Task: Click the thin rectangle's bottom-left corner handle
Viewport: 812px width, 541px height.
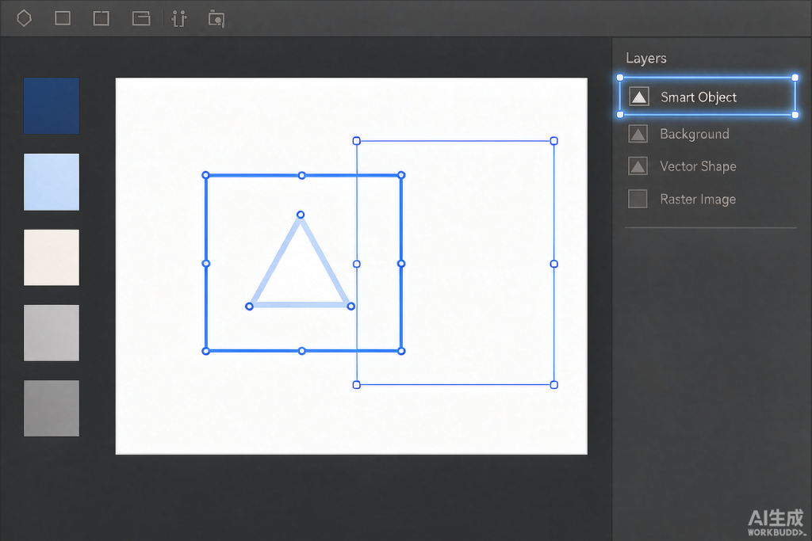Action: point(356,385)
